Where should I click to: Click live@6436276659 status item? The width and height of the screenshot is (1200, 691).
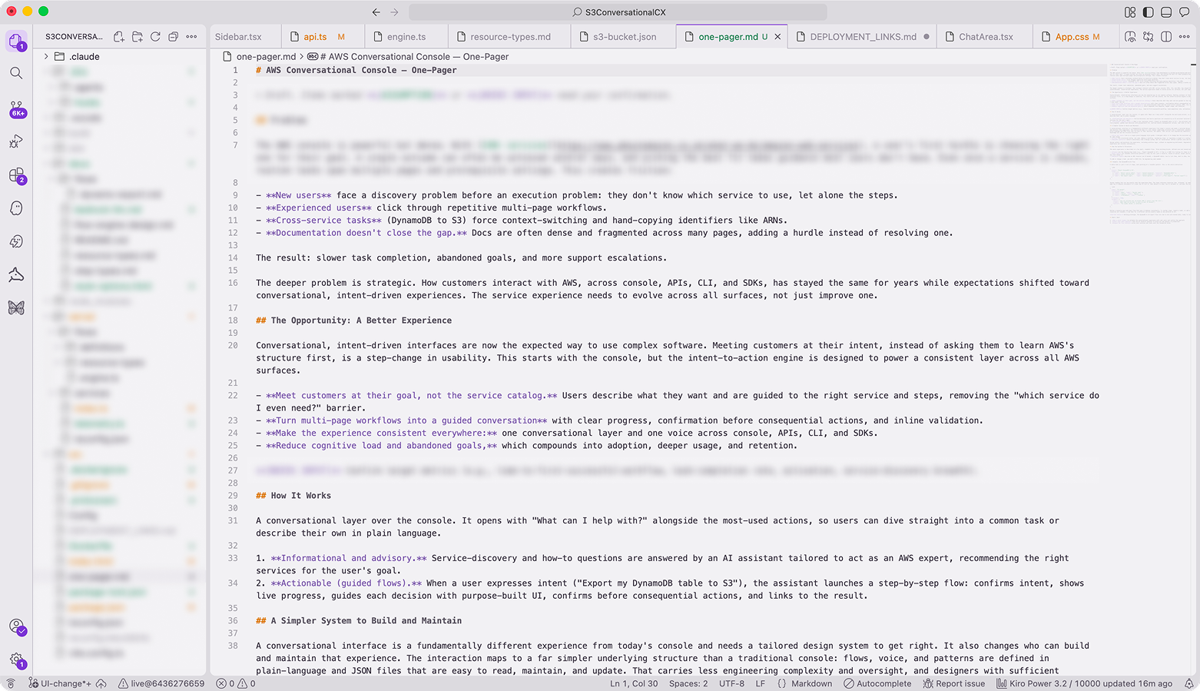coord(161,683)
